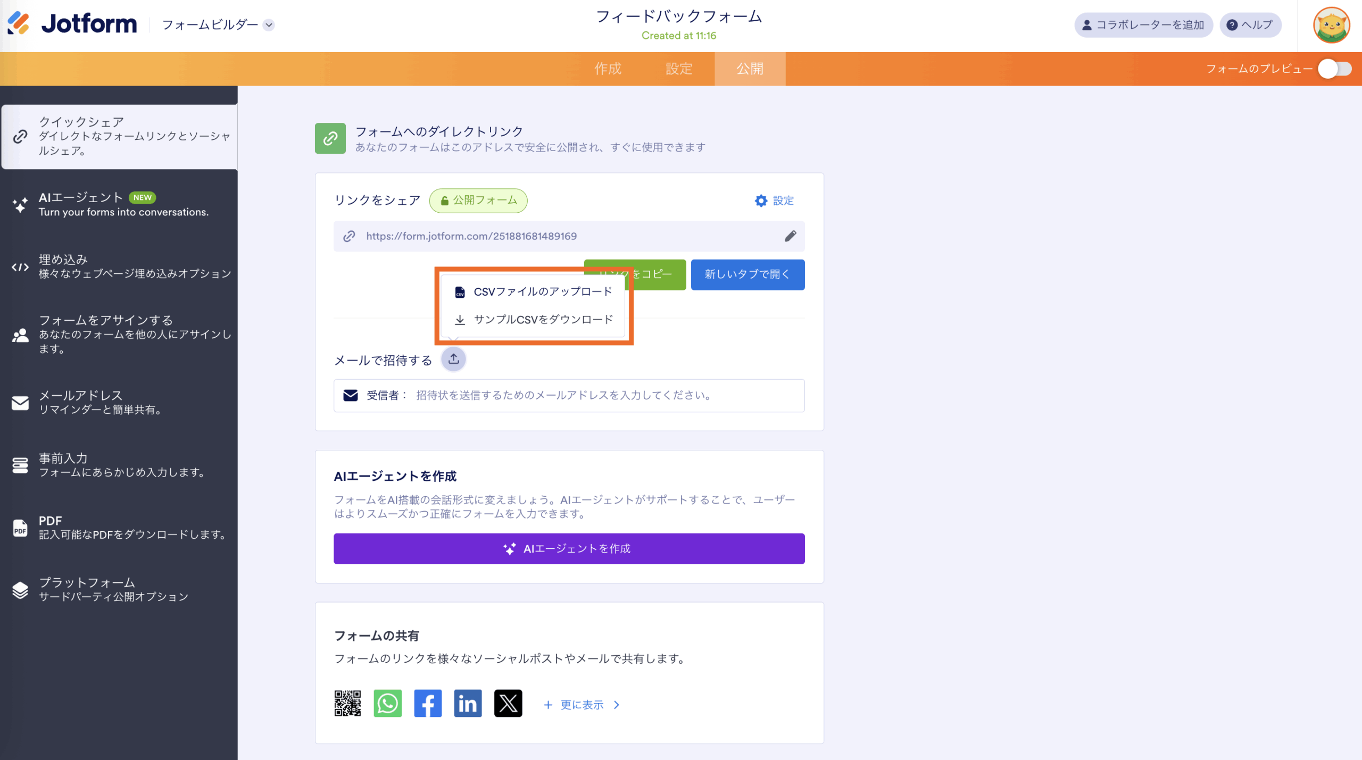Screen dimensions: 1362x760
Task: Switch to the 作成 tab
Action: click(608, 69)
